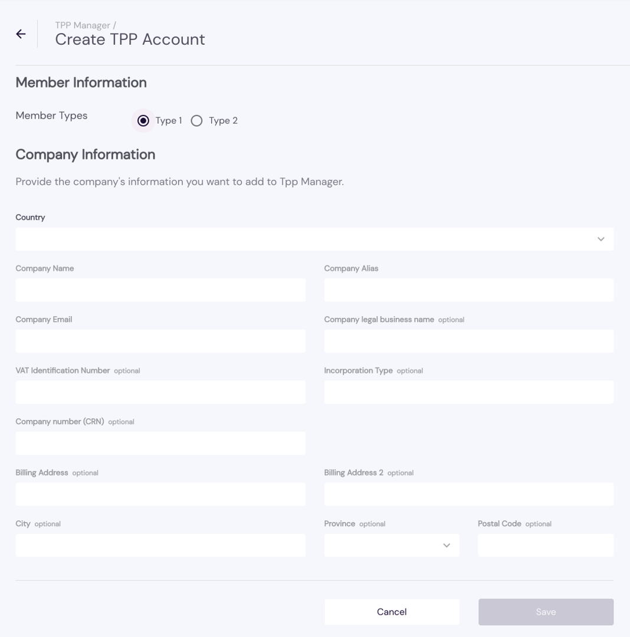Click the Country dropdown chevron arrow
Image resolution: width=630 pixels, height=637 pixels.
(601, 239)
